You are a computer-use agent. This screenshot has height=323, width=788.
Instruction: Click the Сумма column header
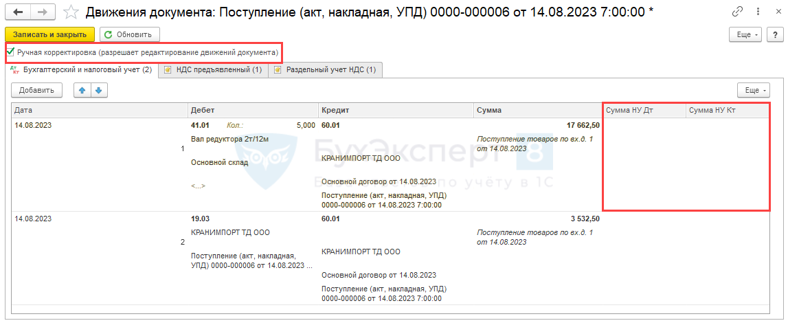[x=538, y=110]
